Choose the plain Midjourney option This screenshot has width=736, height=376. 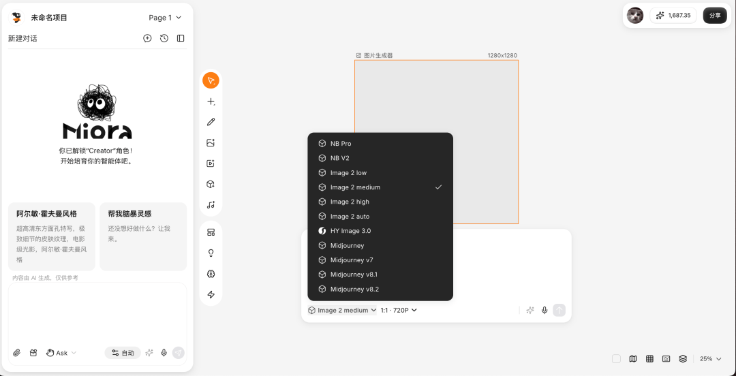click(x=380, y=245)
